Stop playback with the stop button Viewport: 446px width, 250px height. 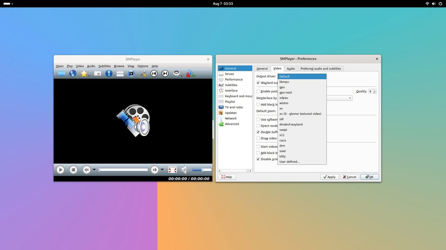click(73, 170)
